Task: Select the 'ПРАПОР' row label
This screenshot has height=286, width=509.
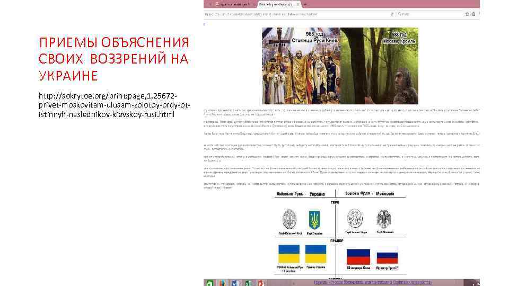Action: click(x=337, y=241)
